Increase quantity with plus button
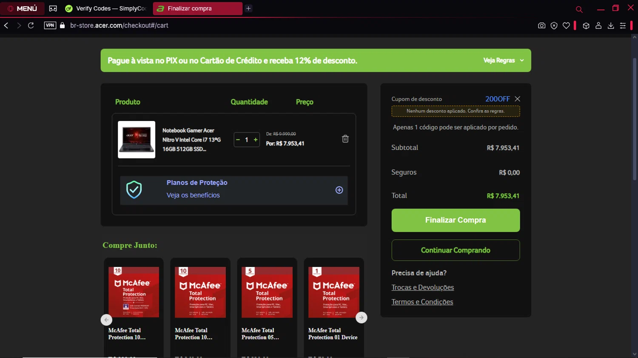638x358 pixels. (256, 140)
